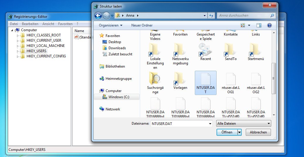Open the Datei menu
304x157 pixels.
(14, 24)
